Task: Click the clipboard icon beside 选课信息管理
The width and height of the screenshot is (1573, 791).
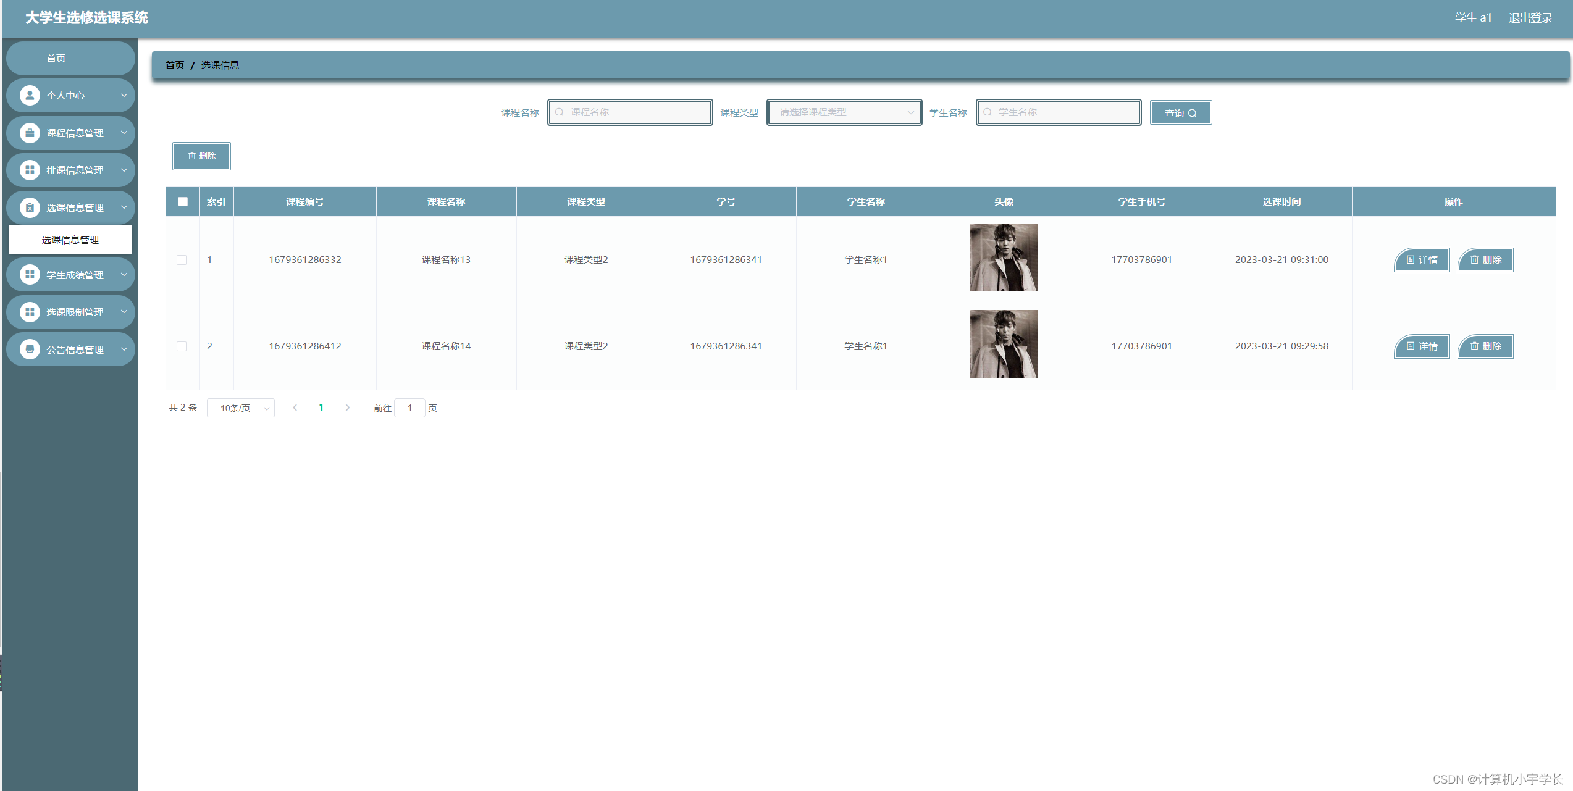Action: tap(29, 207)
